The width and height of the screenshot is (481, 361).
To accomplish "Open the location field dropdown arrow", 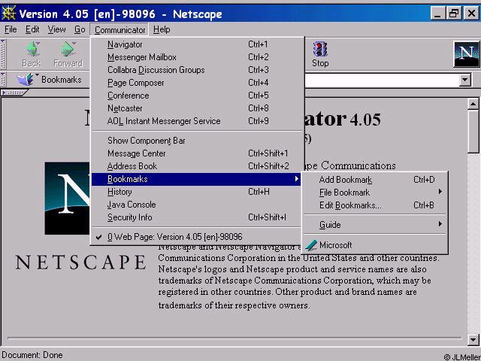I will coord(464,80).
